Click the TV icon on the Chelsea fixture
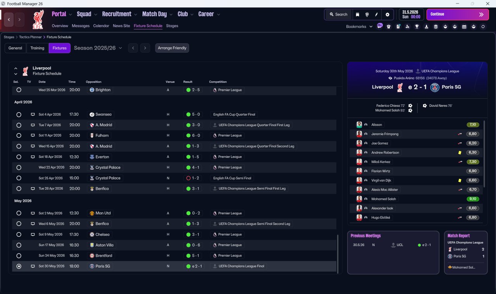This screenshot has width=496, height=294. click(x=33, y=234)
